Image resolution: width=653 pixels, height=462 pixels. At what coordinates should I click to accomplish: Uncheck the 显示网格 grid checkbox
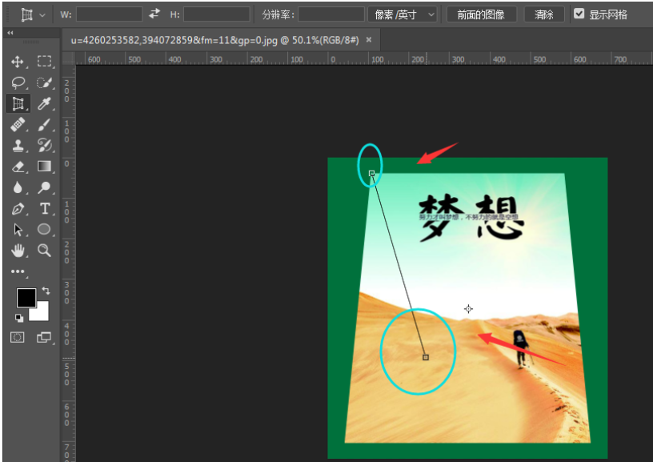[x=578, y=14]
